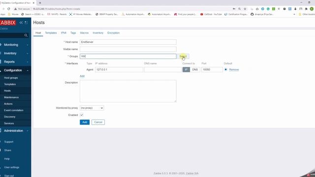Collapse the Zabbix sidebar with double-arrow icon
This screenshot has width=315, height=177.
(21, 23)
